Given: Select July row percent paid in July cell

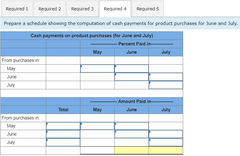Looking at the screenshot, I should tap(166, 85).
